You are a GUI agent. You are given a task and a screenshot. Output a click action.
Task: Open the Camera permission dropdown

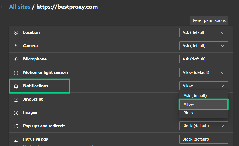click(204, 46)
